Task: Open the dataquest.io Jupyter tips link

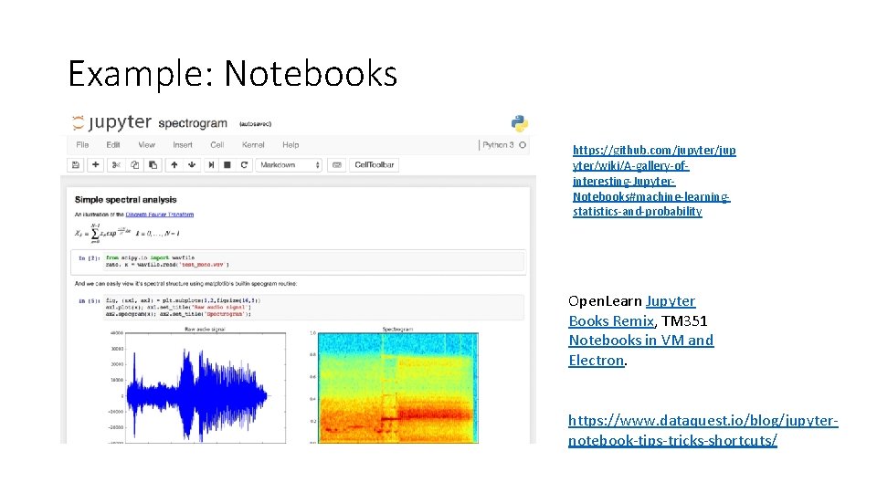Action: pyautogui.click(x=703, y=430)
